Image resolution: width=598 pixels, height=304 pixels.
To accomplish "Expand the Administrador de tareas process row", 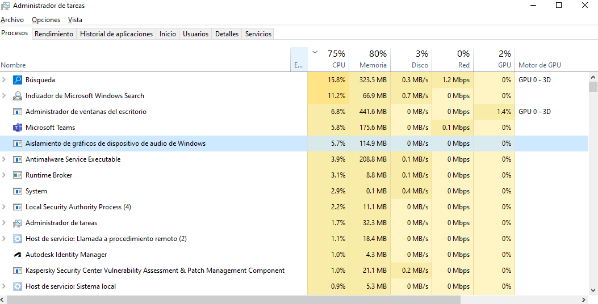I will click(x=4, y=223).
